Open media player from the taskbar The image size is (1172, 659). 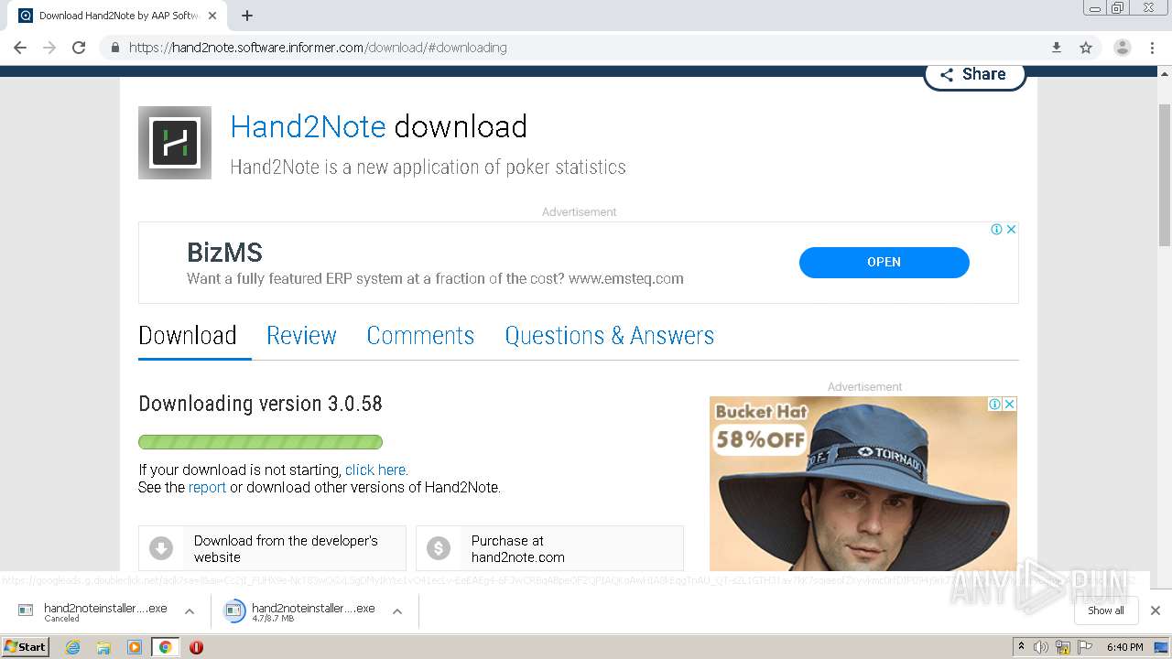pos(135,647)
